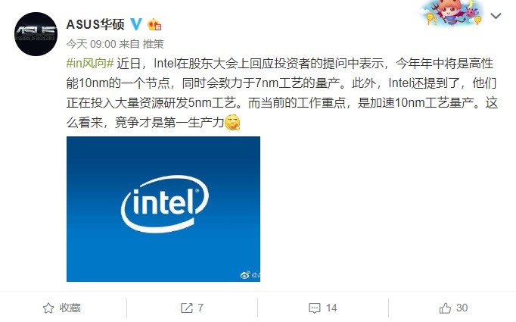Open comments via the speech bubble icon
Screen dimensions: 516x322
315,308
